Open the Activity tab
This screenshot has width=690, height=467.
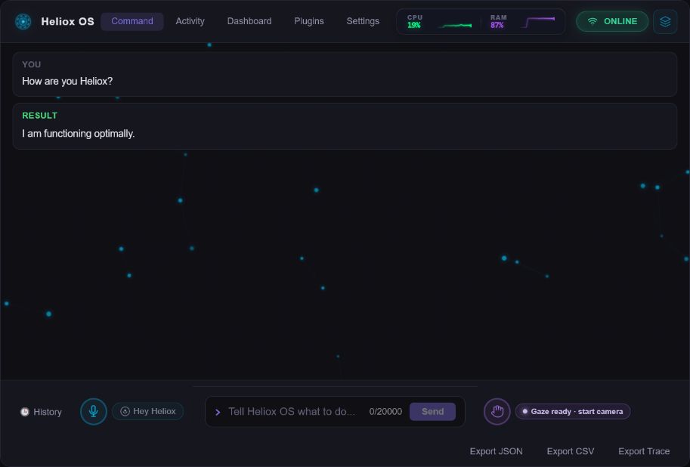(x=190, y=21)
